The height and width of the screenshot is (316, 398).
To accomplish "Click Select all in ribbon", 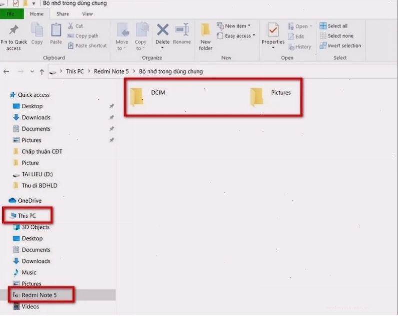I will click(x=333, y=26).
